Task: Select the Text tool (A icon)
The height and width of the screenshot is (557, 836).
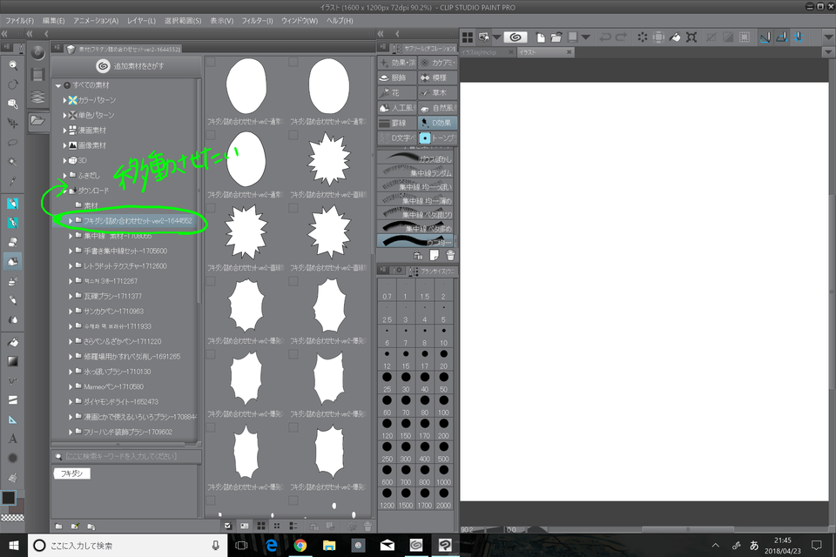Action: (x=13, y=439)
